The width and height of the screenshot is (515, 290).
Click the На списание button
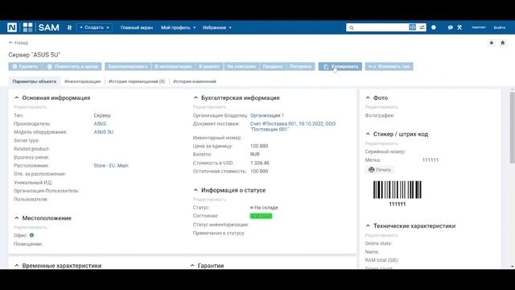(x=241, y=66)
